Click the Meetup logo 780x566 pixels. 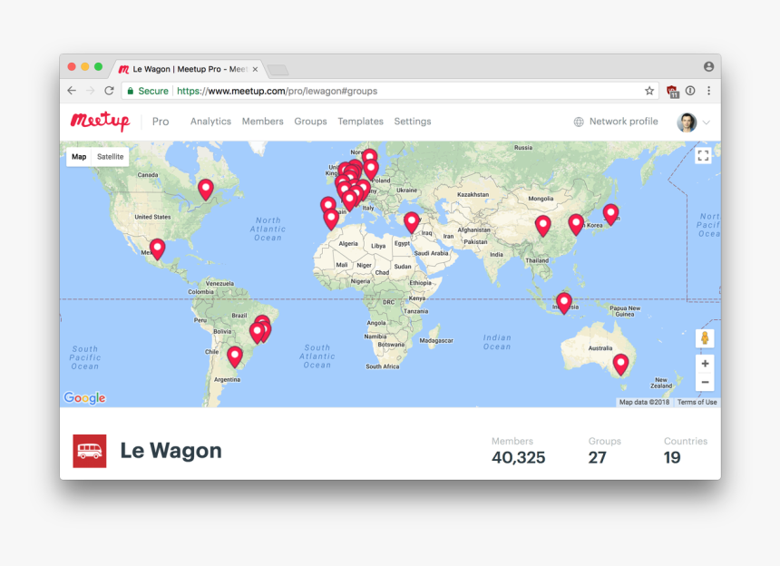point(100,121)
